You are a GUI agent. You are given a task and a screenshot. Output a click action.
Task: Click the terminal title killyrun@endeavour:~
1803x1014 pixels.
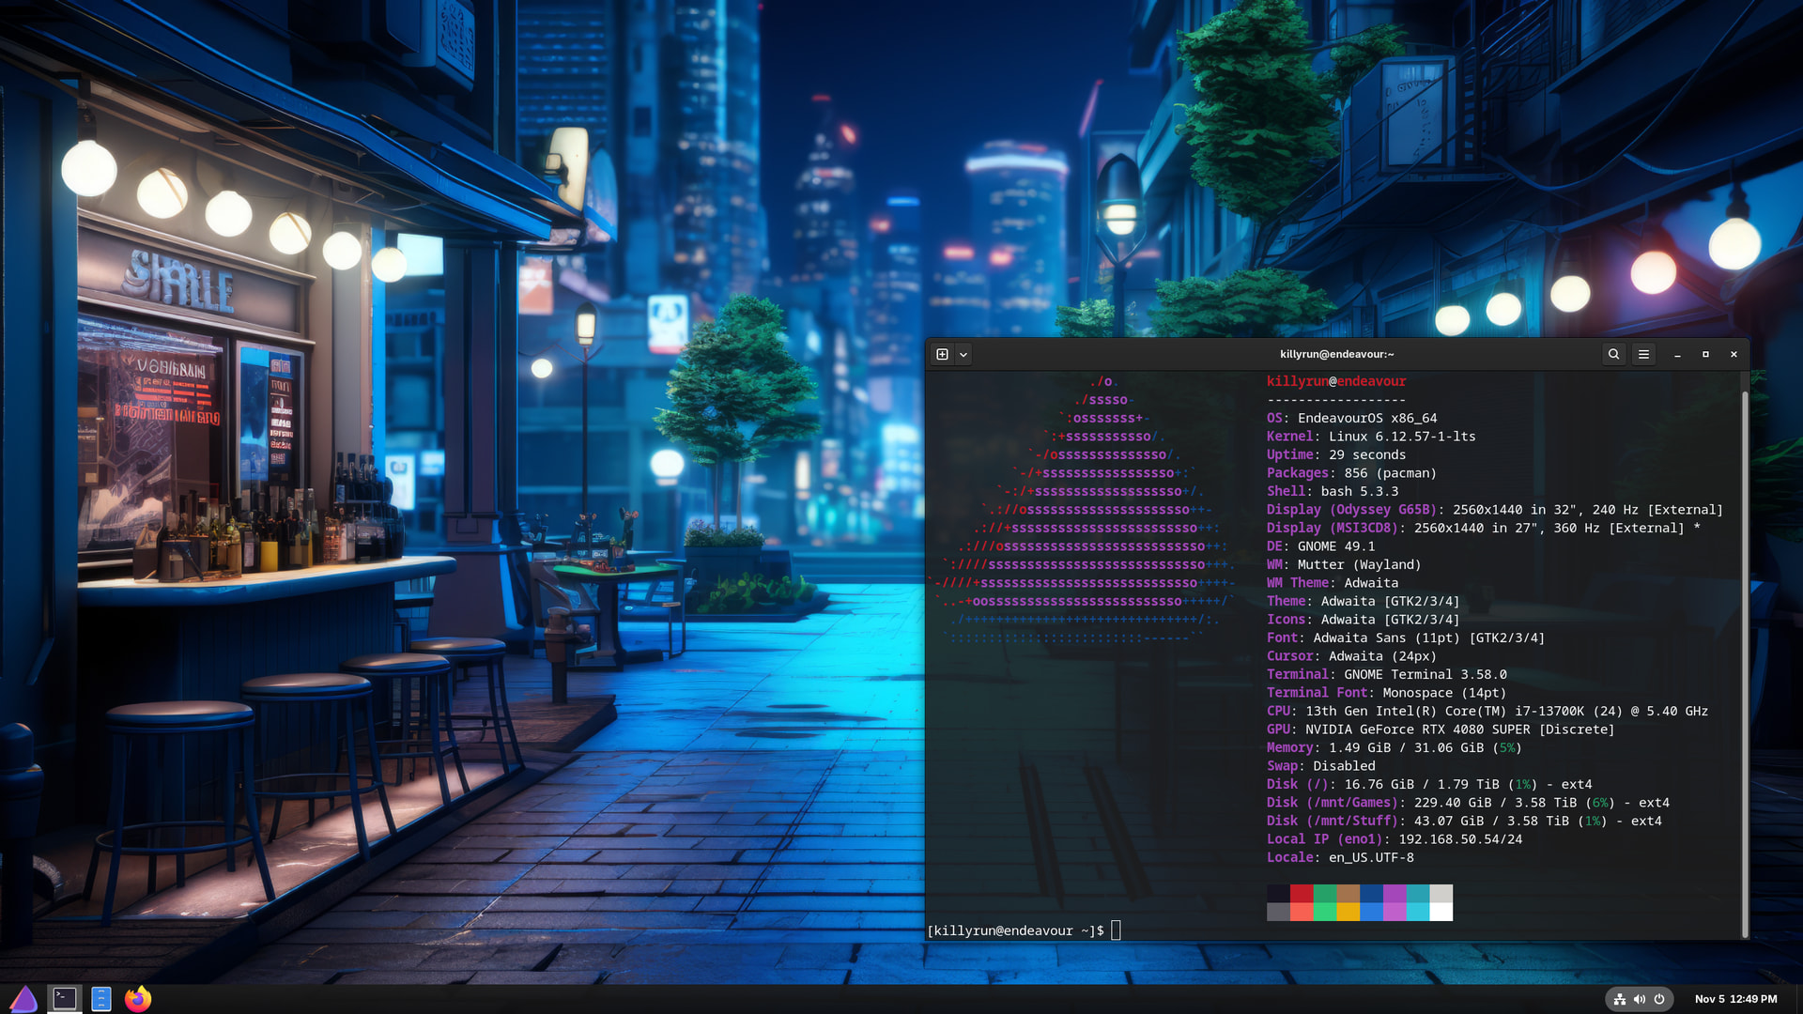[1336, 354]
